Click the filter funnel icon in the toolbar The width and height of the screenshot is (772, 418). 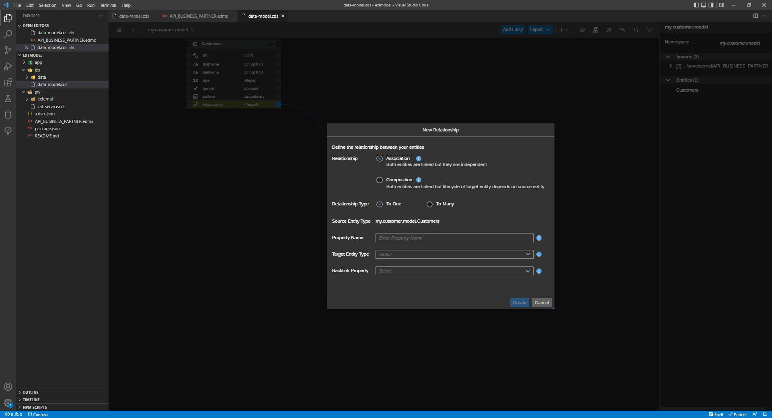point(650,30)
